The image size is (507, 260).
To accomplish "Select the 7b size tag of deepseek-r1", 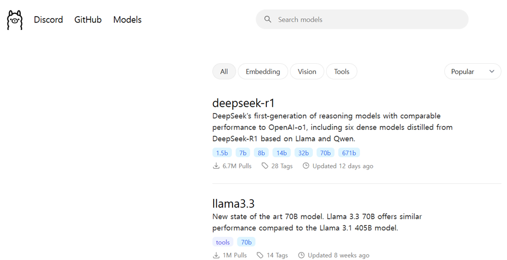I will [243, 153].
